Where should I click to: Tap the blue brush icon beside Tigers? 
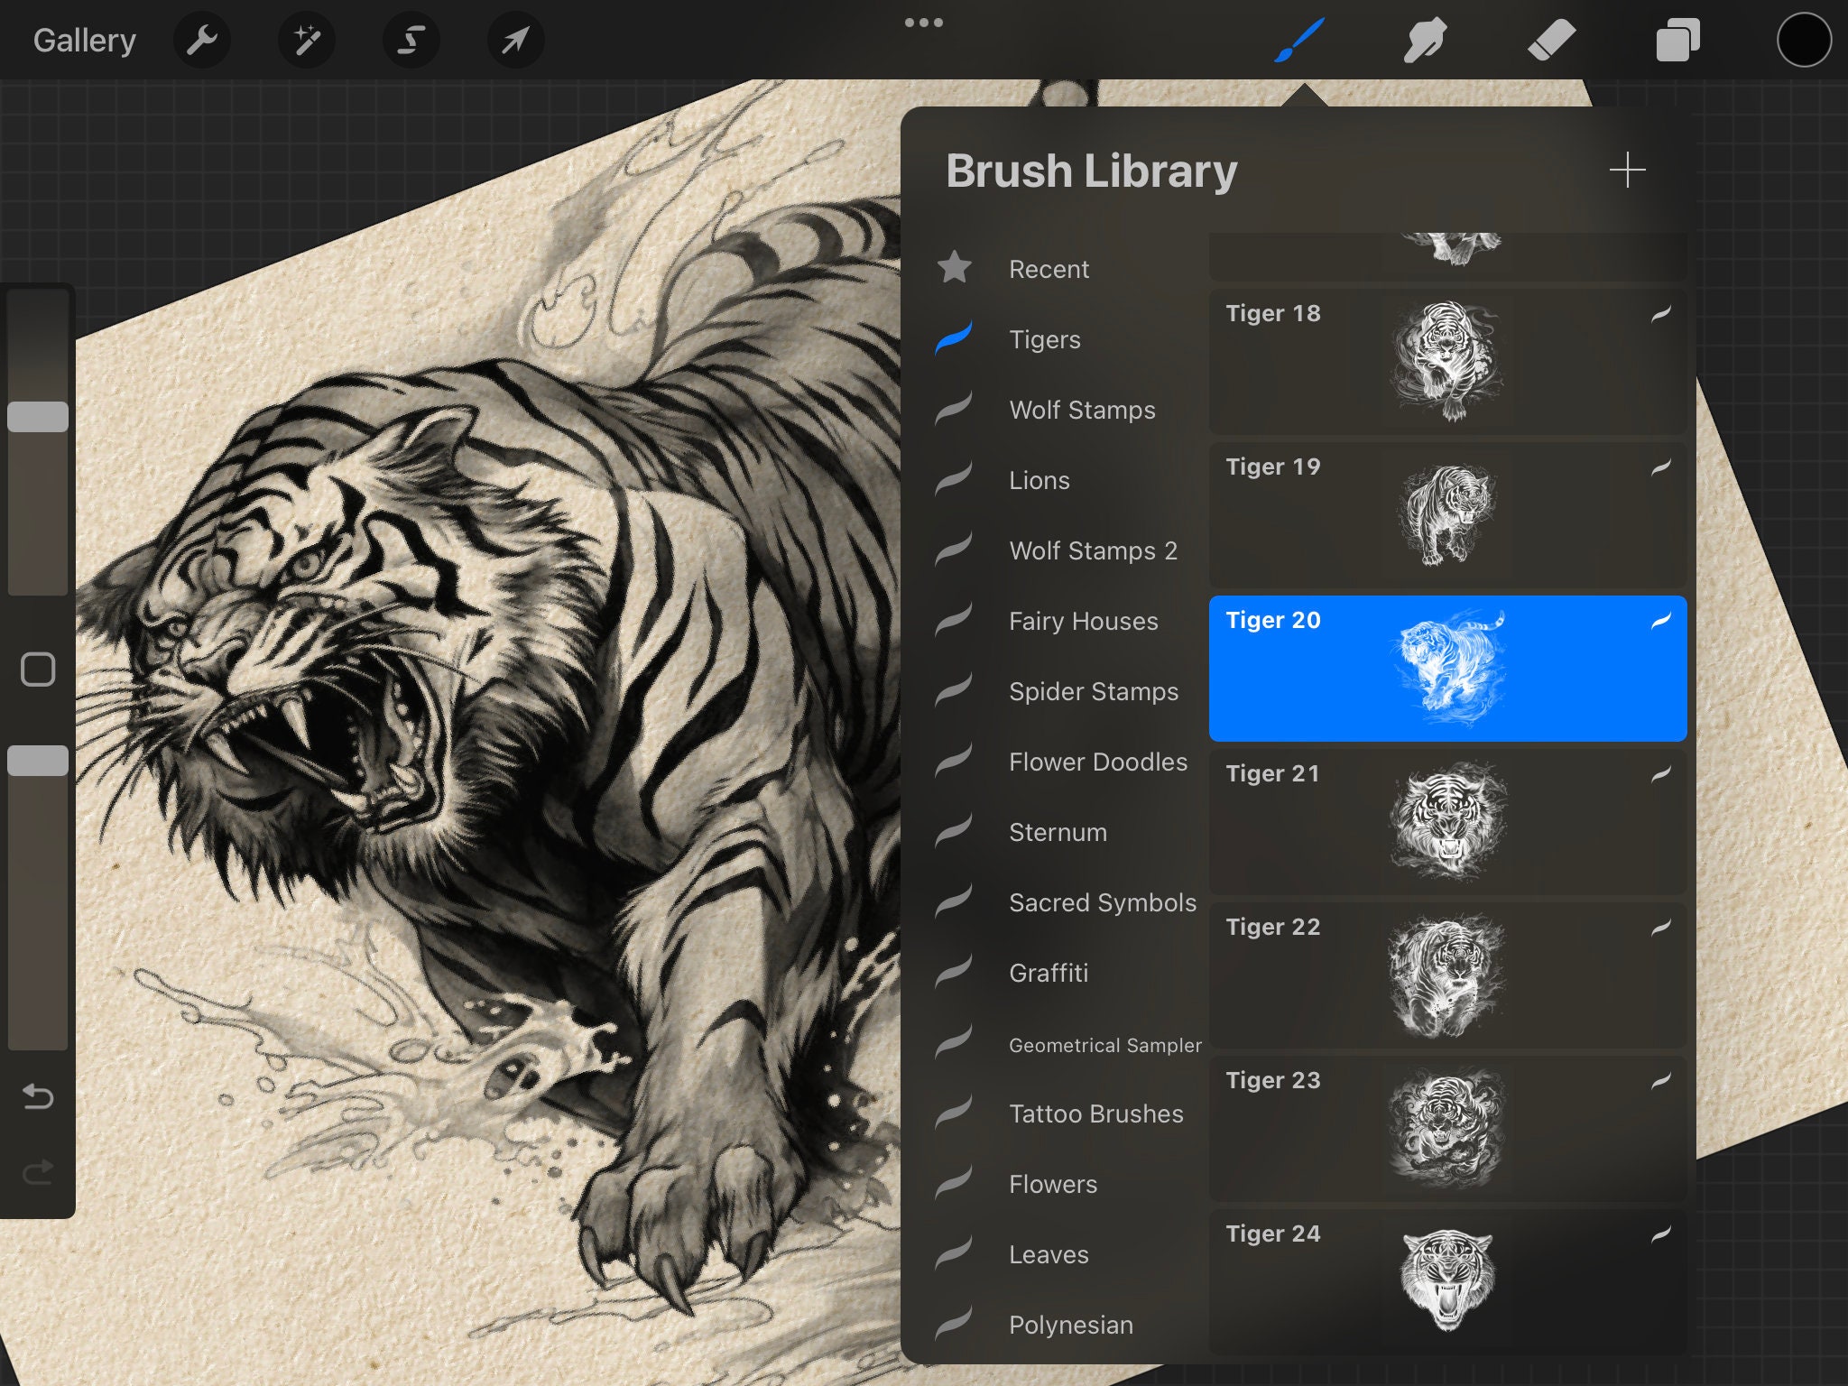click(x=954, y=337)
